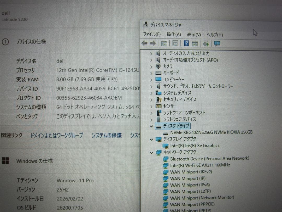
Task: Expand the カメラ category
Action: (151, 66)
